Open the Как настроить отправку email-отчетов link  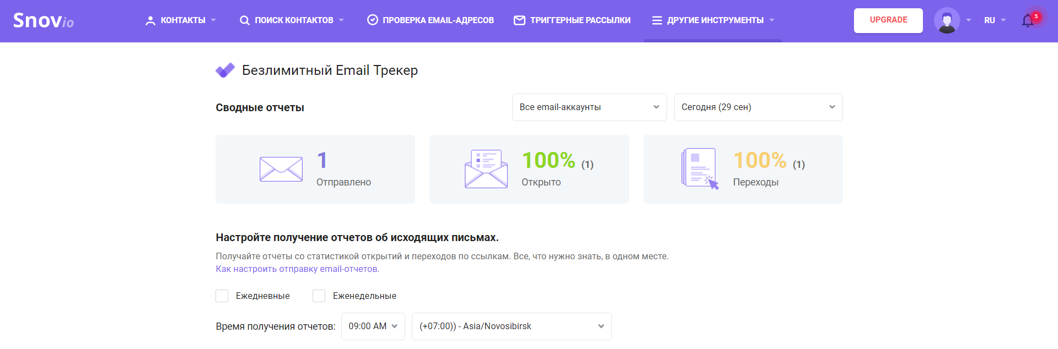tap(297, 269)
